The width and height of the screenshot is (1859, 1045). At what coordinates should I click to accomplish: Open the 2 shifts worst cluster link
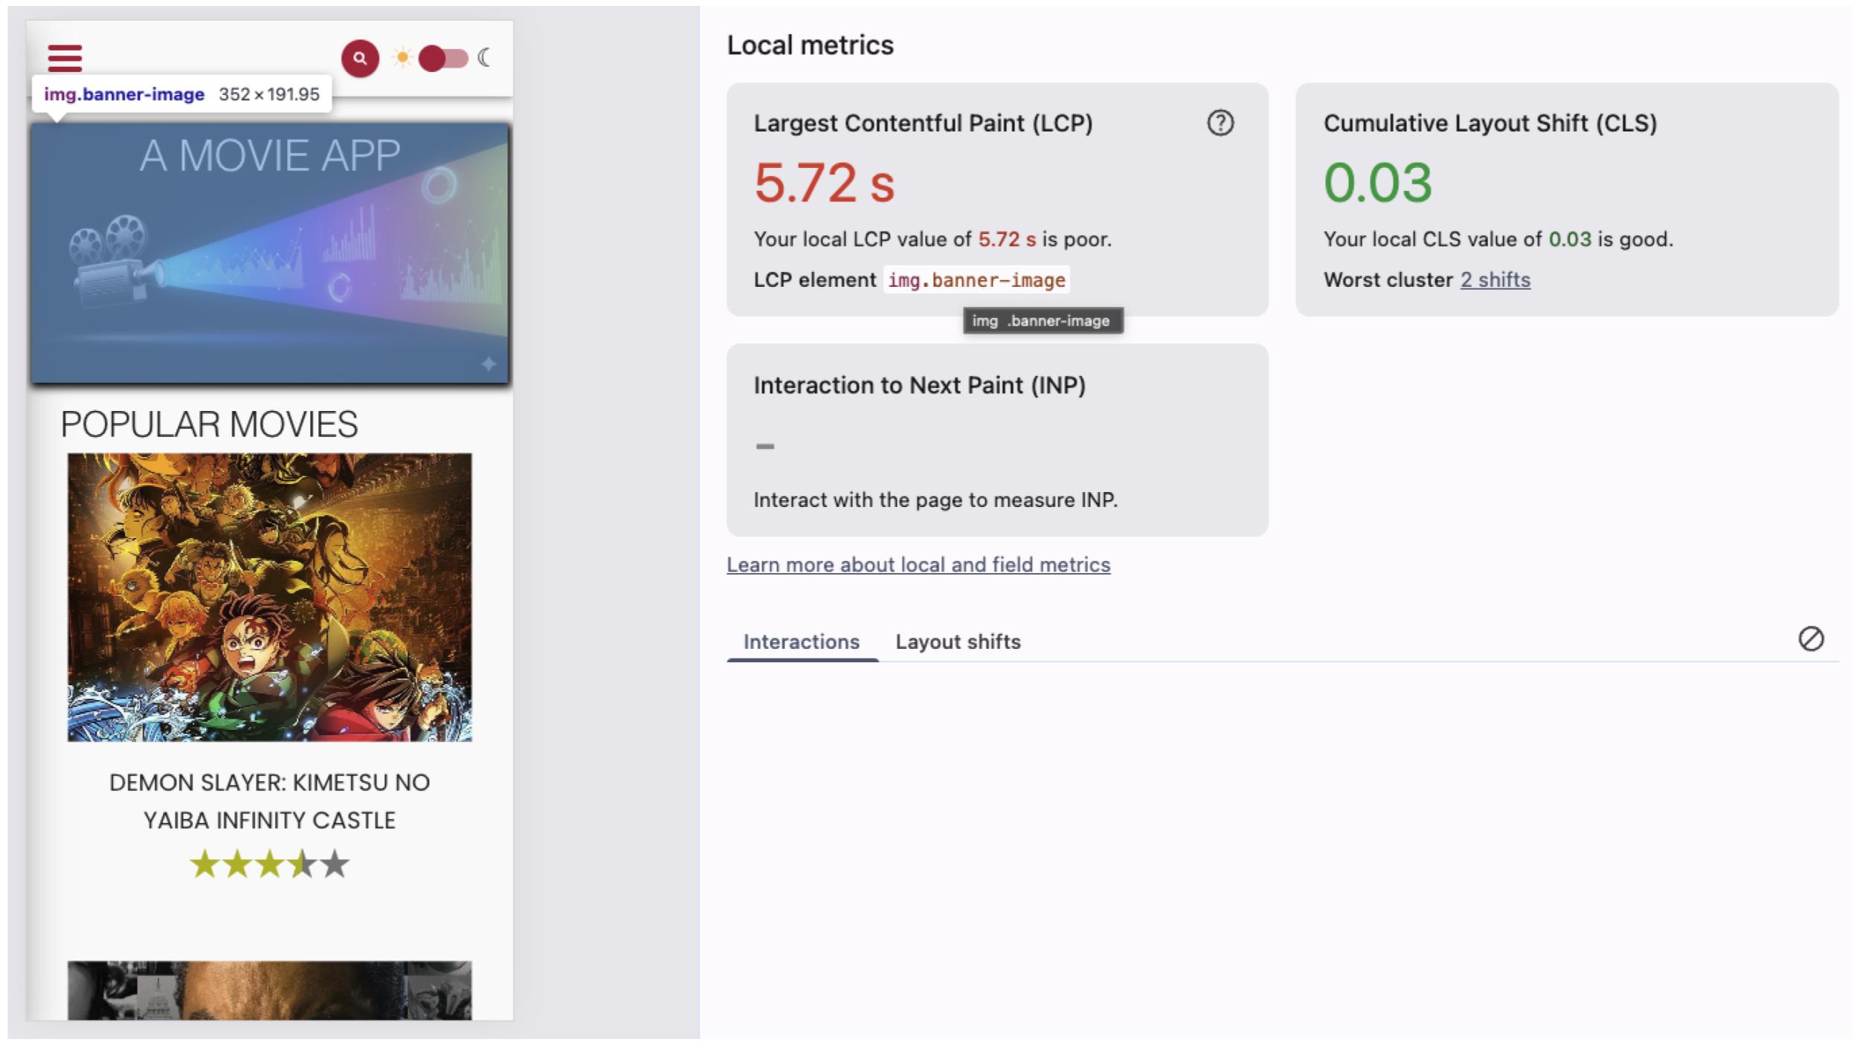click(x=1495, y=279)
